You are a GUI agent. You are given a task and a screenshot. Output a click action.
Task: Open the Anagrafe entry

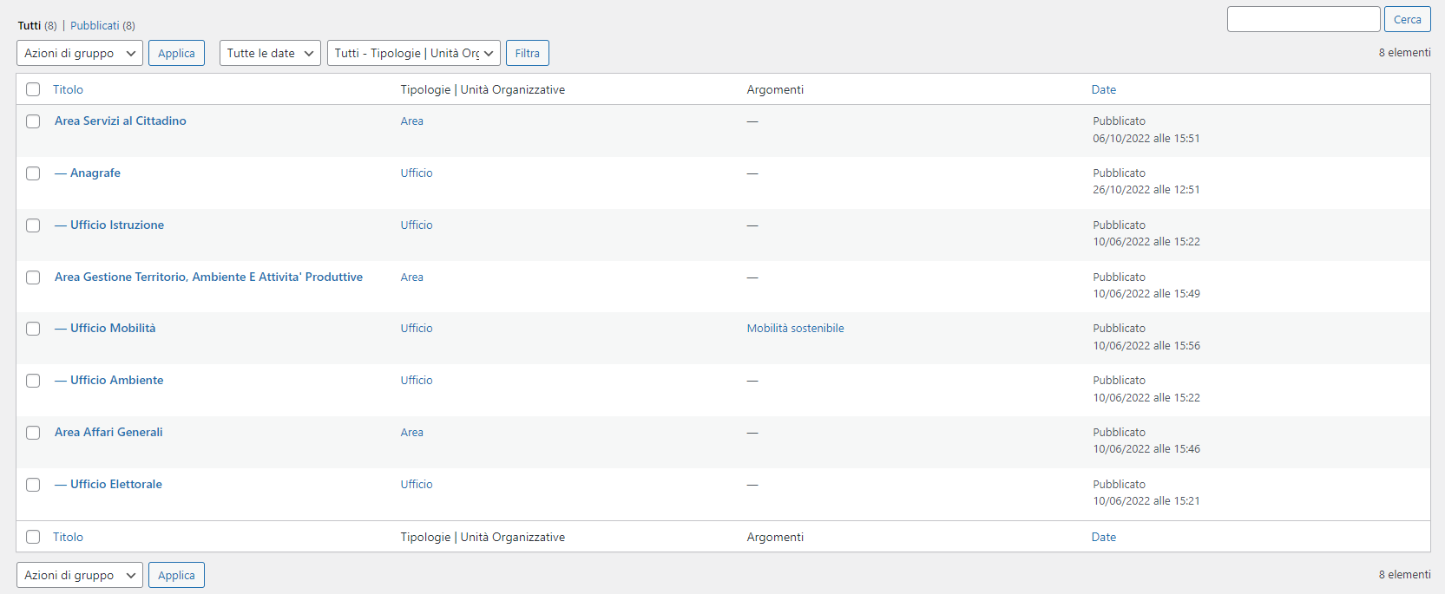[x=95, y=173]
